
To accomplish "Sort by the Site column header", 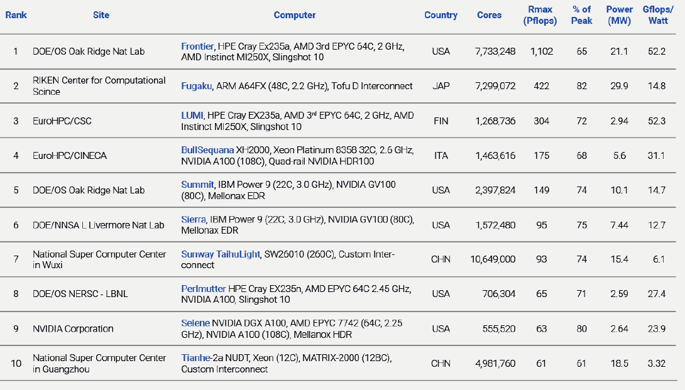I will pyautogui.click(x=101, y=15).
